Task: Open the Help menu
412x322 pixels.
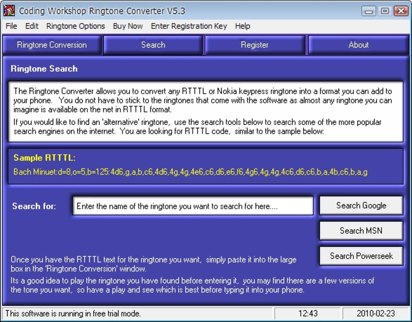Action: (x=242, y=26)
